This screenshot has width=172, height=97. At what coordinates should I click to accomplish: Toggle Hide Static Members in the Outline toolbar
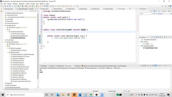pos(160,37)
